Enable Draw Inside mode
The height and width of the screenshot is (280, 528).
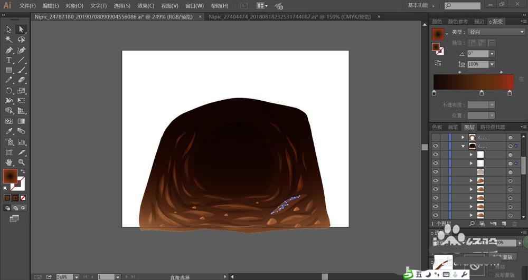tap(23, 208)
